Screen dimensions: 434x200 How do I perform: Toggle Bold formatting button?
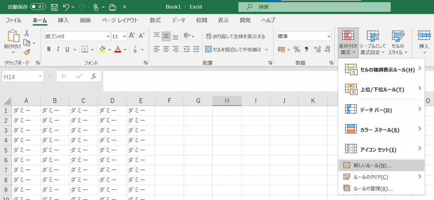(x=49, y=49)
